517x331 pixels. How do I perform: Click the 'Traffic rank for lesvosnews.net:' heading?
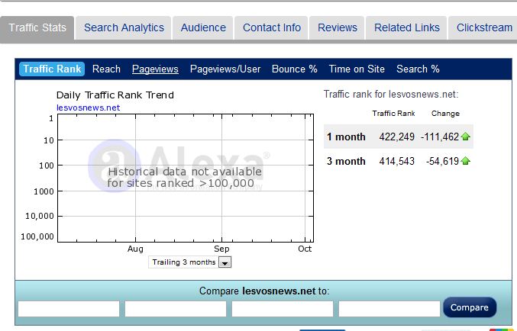(391, 95)
